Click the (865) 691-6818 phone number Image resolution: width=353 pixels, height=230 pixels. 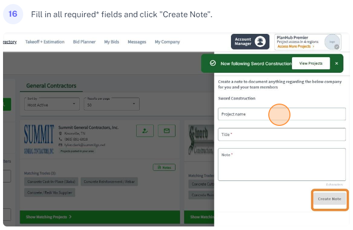click(76, 140)
